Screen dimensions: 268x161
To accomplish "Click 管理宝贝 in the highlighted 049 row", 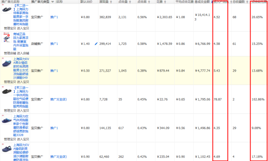I will point(10,82).
